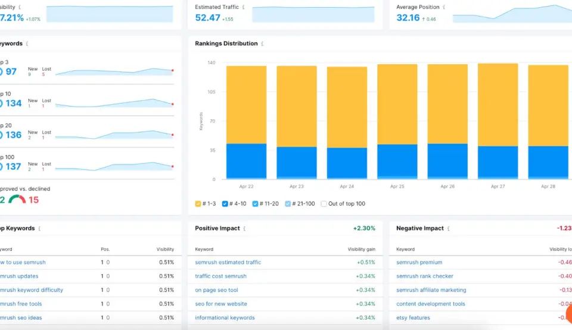This screenshot has width=572, height=330.
Task: Click the Apr 27 stacked bar
Action: point(498,121)
